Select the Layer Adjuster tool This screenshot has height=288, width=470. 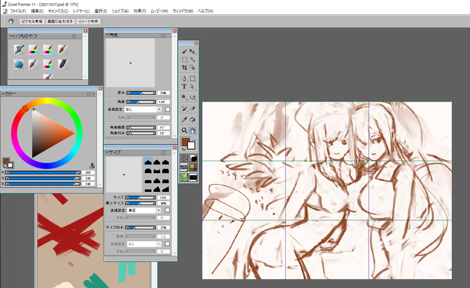click(x=193, y=51)
